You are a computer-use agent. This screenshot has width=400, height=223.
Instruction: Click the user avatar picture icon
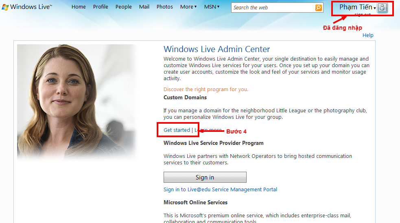click(382, 8)
